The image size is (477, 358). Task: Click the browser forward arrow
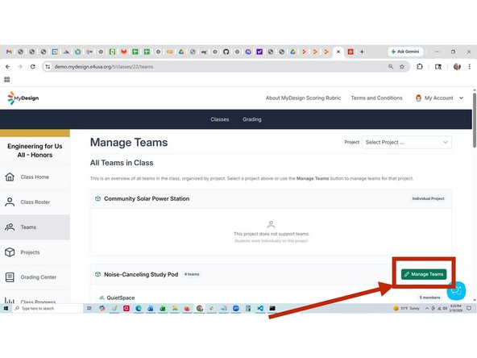pyautogui.click(x=20, y=67)
